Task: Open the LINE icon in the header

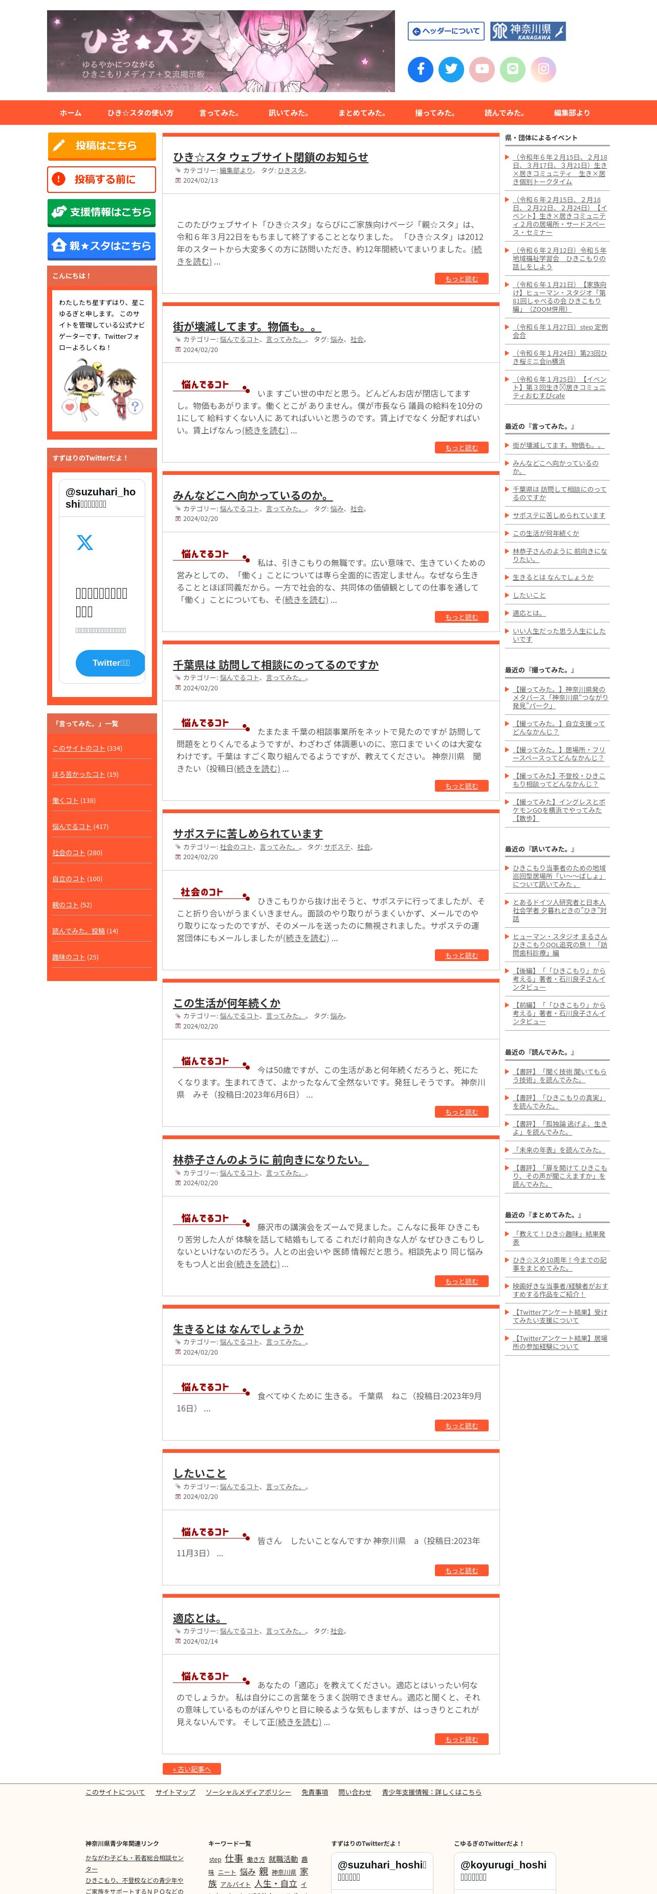Action: click(x=513, y=69)
